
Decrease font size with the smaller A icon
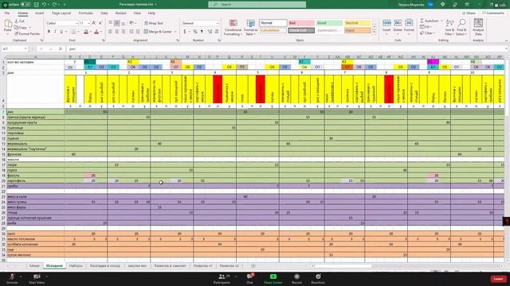click(100, 23)
